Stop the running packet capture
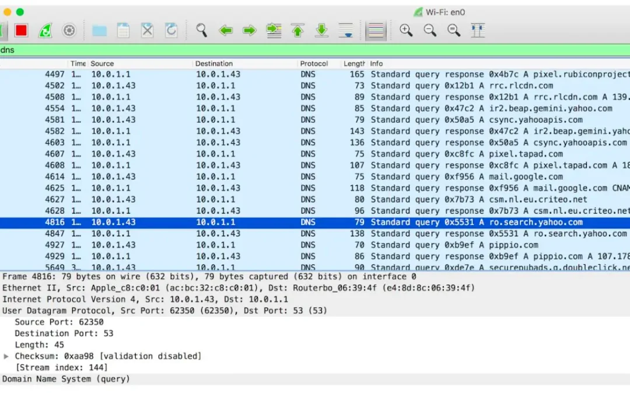The height and width of the screenshot is (393, 630). click(x=22, y=30)
